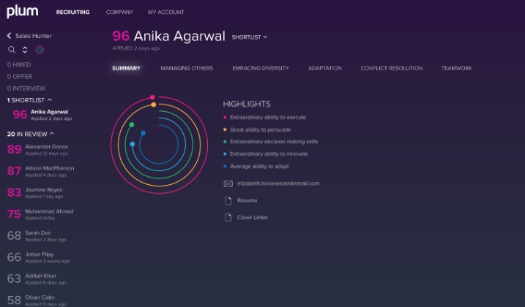Click the email envelope icon
The image size is (525, 307).
click(x=228, y=183)
